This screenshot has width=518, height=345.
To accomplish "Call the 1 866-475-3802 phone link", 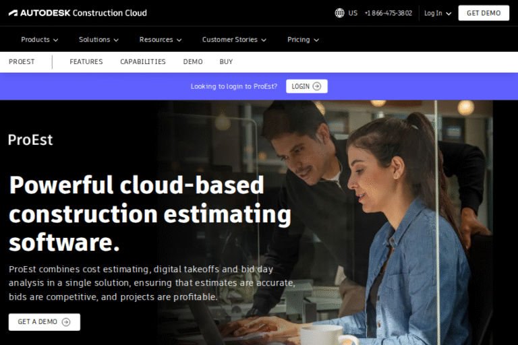I will (x=388, y=13).
